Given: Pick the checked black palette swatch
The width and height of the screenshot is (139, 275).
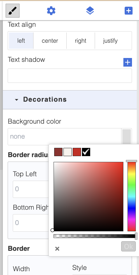Looking at the screenshot, I should click(x=86, y=152).
